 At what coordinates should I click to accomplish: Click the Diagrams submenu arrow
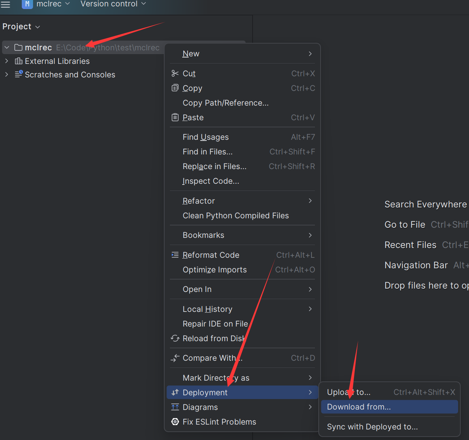pos(310,407)
